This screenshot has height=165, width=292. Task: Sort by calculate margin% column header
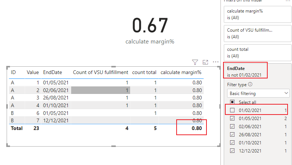tap(181, 72)
